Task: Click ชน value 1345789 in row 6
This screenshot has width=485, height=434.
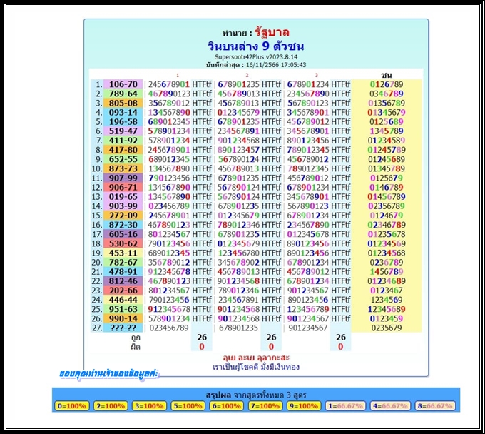Action: (x=387, y=131)
